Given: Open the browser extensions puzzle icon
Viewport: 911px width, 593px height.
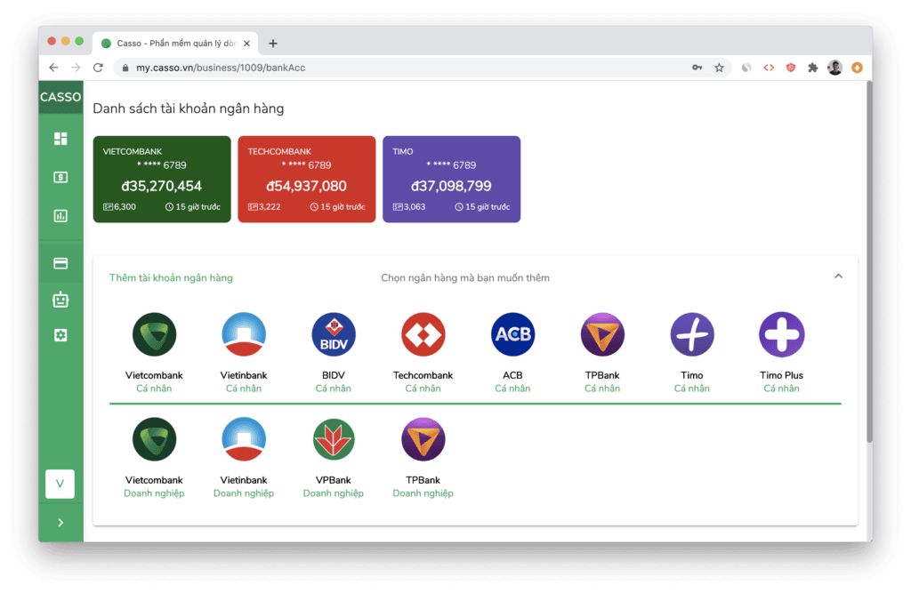Looking at the screenshot, I should (813, 68).
